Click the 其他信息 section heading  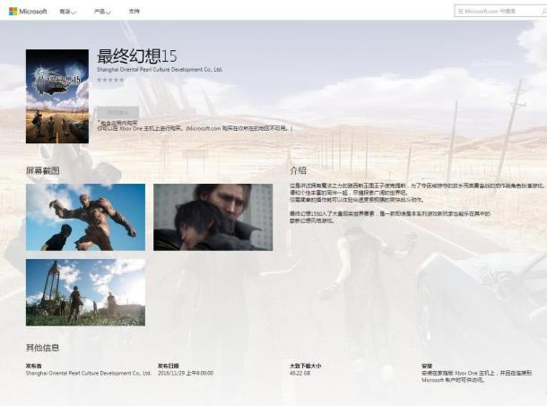42,348
